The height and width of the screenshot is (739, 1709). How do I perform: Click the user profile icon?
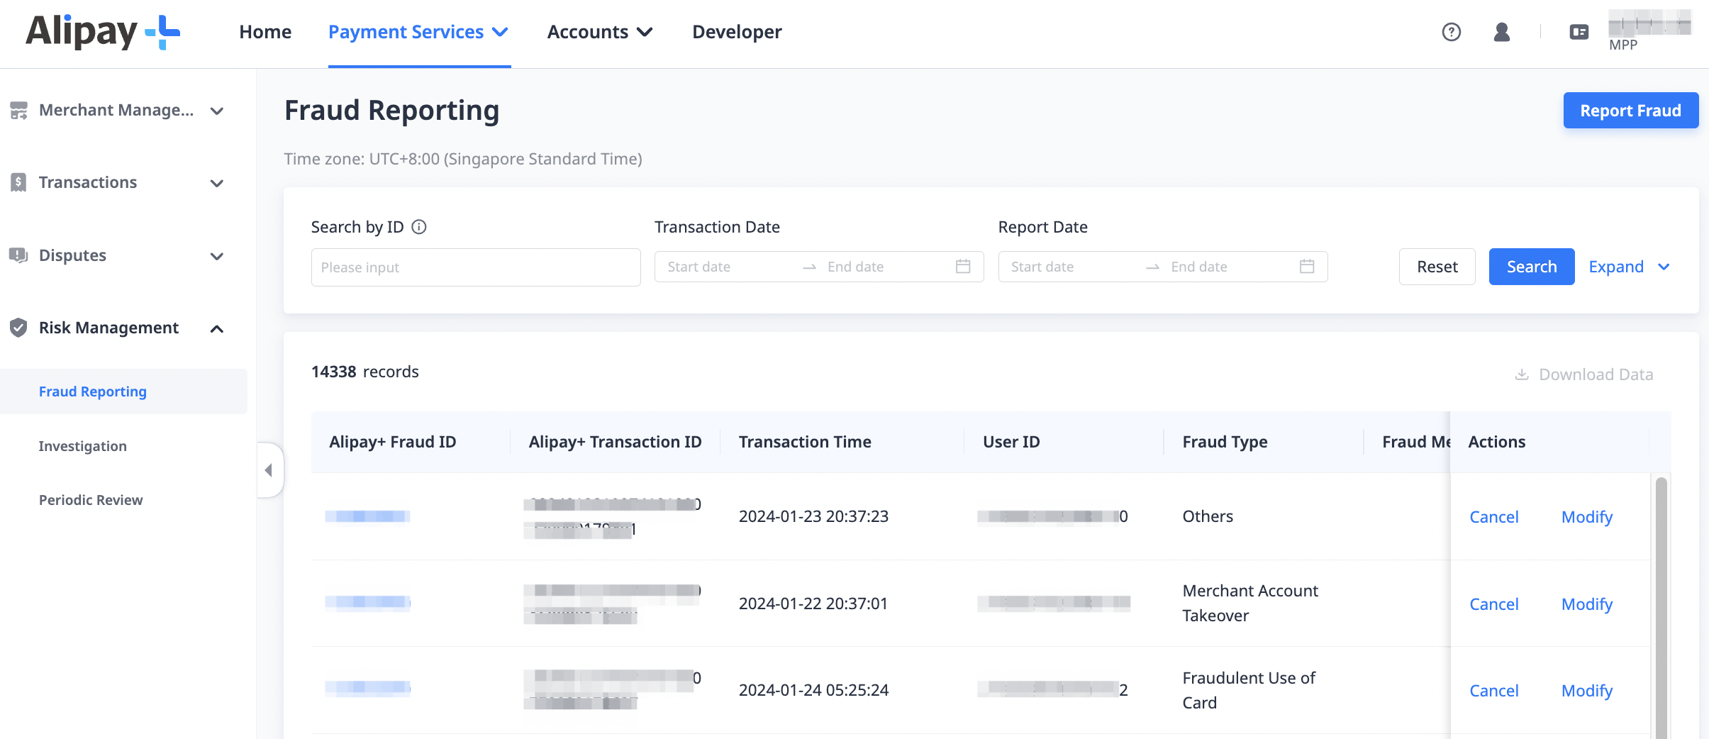click(1501, 32)
